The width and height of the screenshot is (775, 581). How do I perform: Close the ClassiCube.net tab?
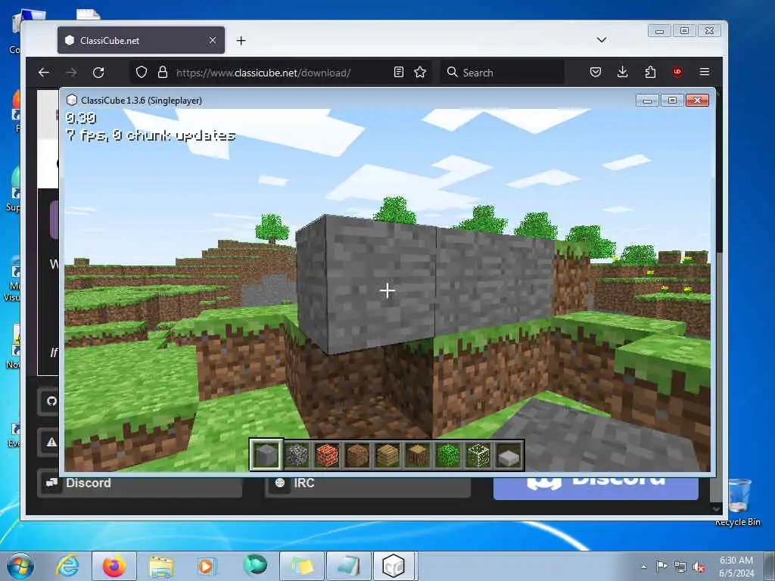click(213, 41)
